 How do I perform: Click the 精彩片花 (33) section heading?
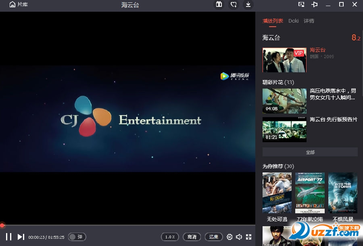tap(278, 82)
